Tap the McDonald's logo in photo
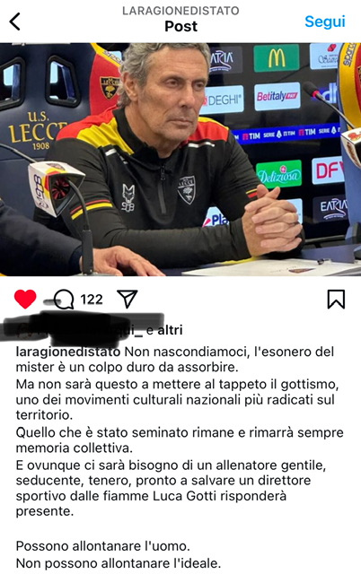Screen dimensions: 361x574 point(277,57)
